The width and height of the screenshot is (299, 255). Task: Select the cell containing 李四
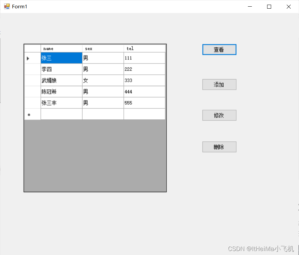tap(61, 69)
